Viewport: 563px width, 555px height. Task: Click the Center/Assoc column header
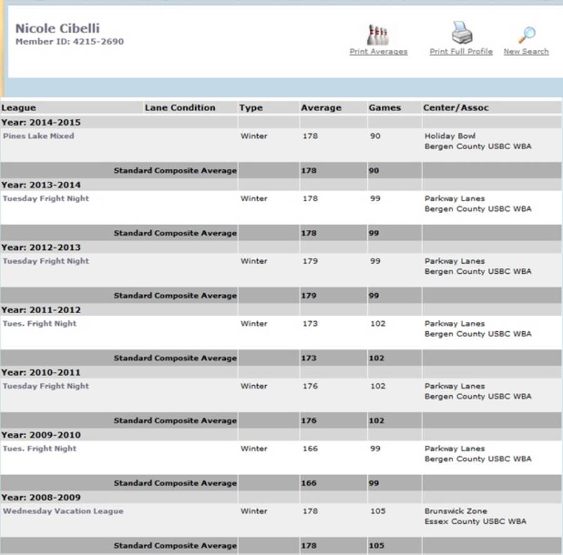point(455,107)
